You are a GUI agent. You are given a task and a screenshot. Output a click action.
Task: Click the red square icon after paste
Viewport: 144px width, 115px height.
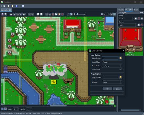point(63,14)
